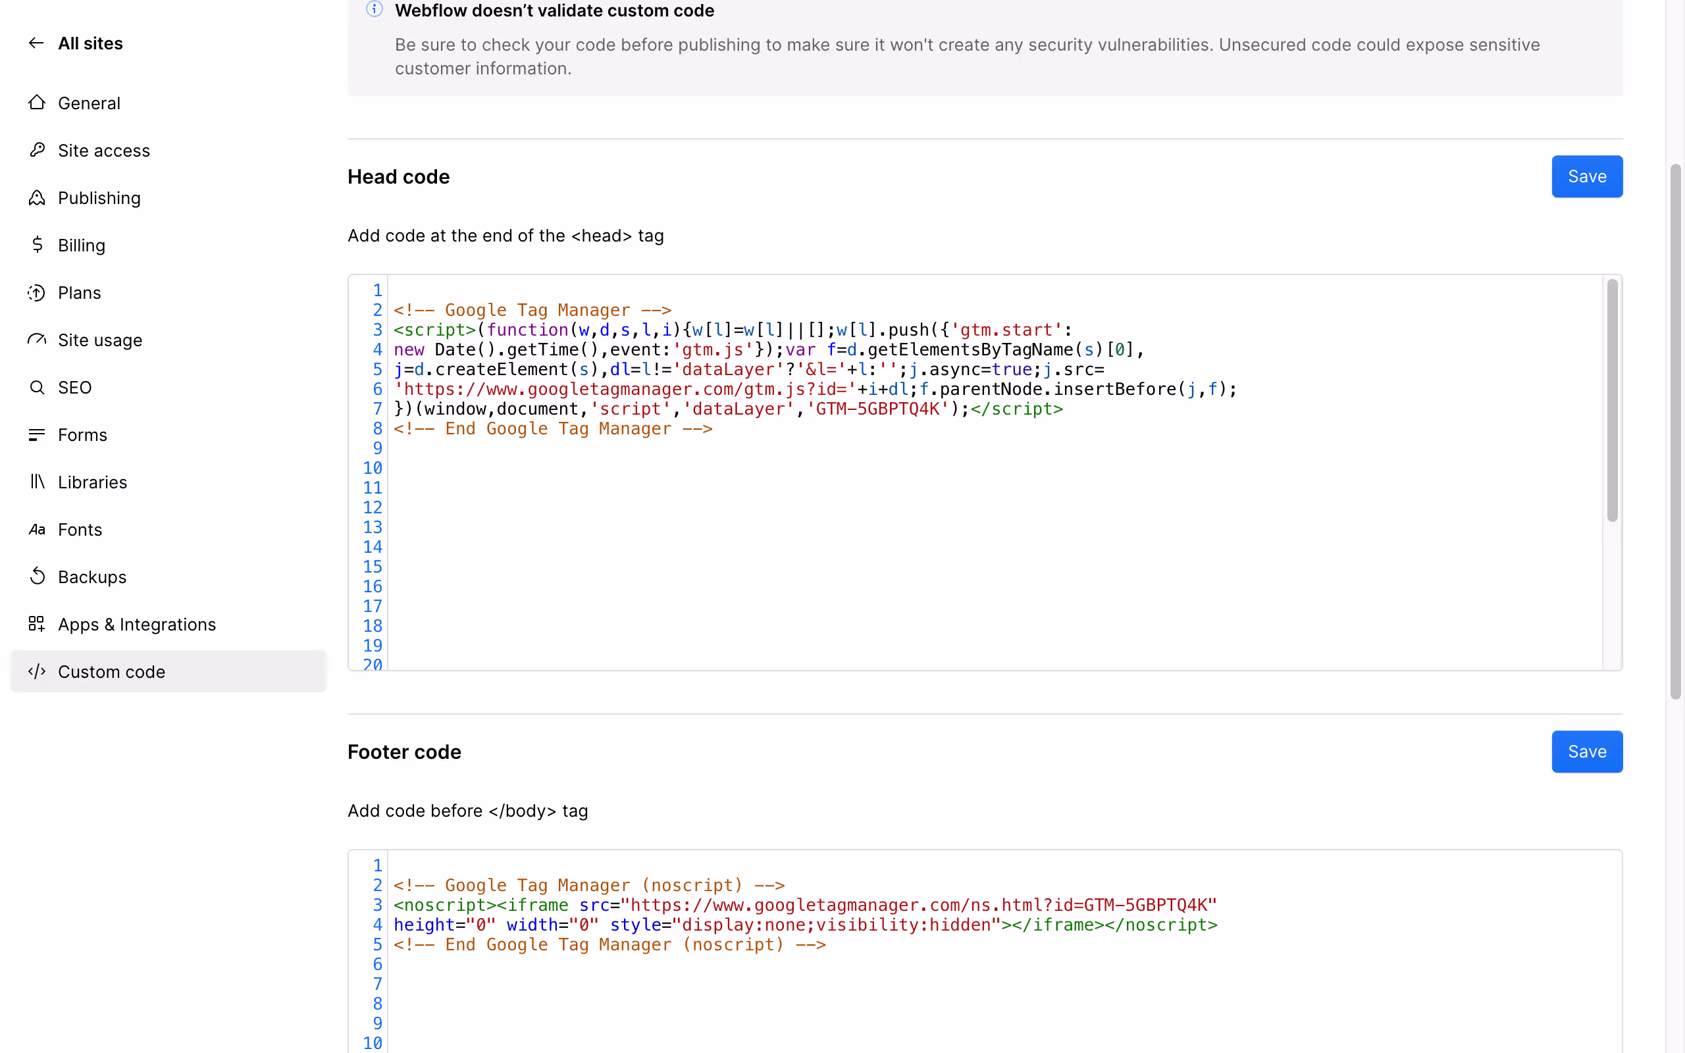The image size is (1685, 1053).
Task: Click the Custom code brackets icon
Action: [37, 671]
